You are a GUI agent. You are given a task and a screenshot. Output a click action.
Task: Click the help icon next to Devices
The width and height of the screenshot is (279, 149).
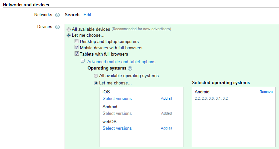click(57, 27)
